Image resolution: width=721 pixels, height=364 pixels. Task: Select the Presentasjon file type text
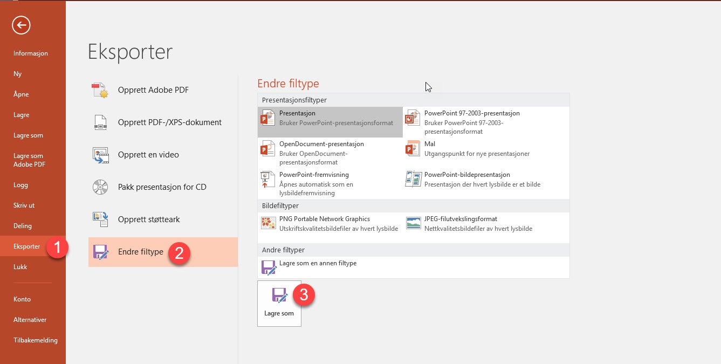tap(297, 113)
